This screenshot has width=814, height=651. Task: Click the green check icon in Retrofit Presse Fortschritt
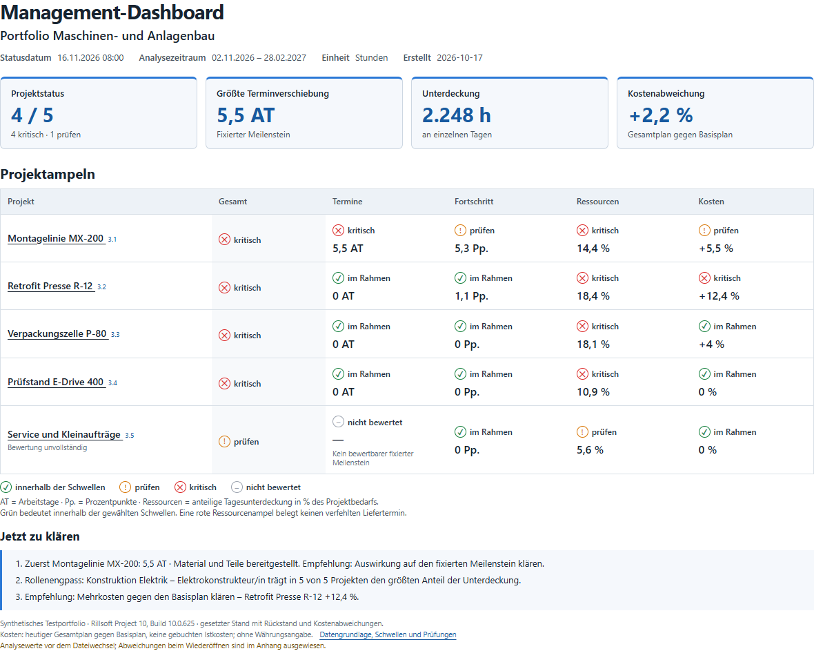point(460,278)
